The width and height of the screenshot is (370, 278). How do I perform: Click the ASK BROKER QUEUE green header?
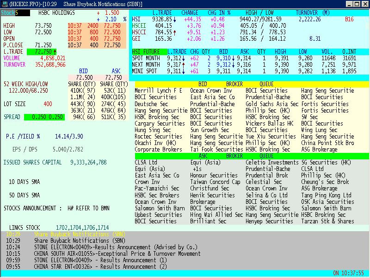coord(252,156)
